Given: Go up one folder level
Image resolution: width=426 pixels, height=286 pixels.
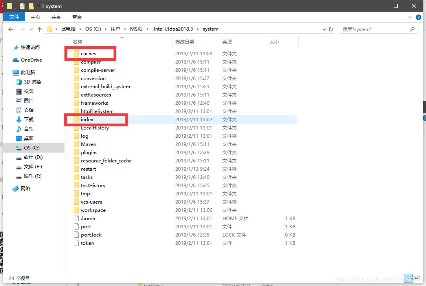Looking at the screenshot, I should (40, 29).
